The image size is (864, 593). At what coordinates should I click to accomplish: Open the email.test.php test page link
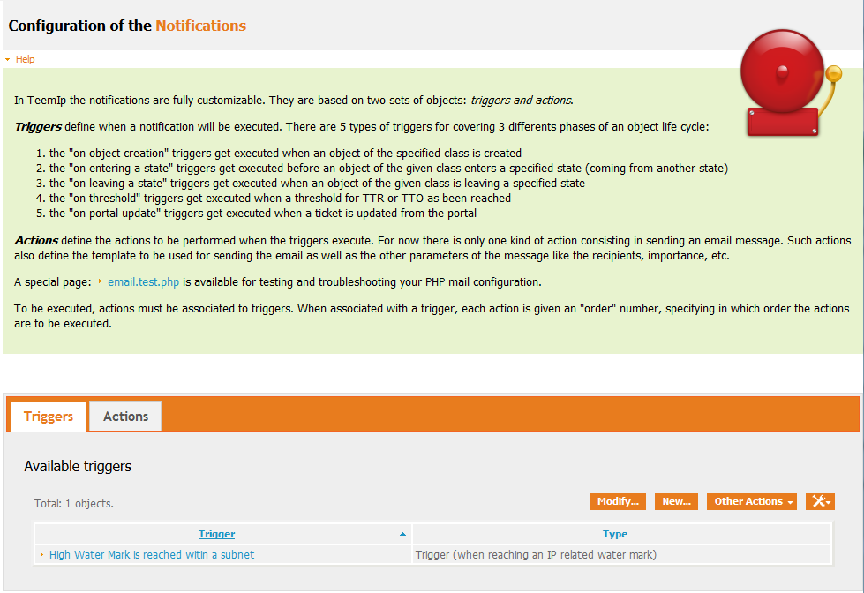tap(144, 282)
